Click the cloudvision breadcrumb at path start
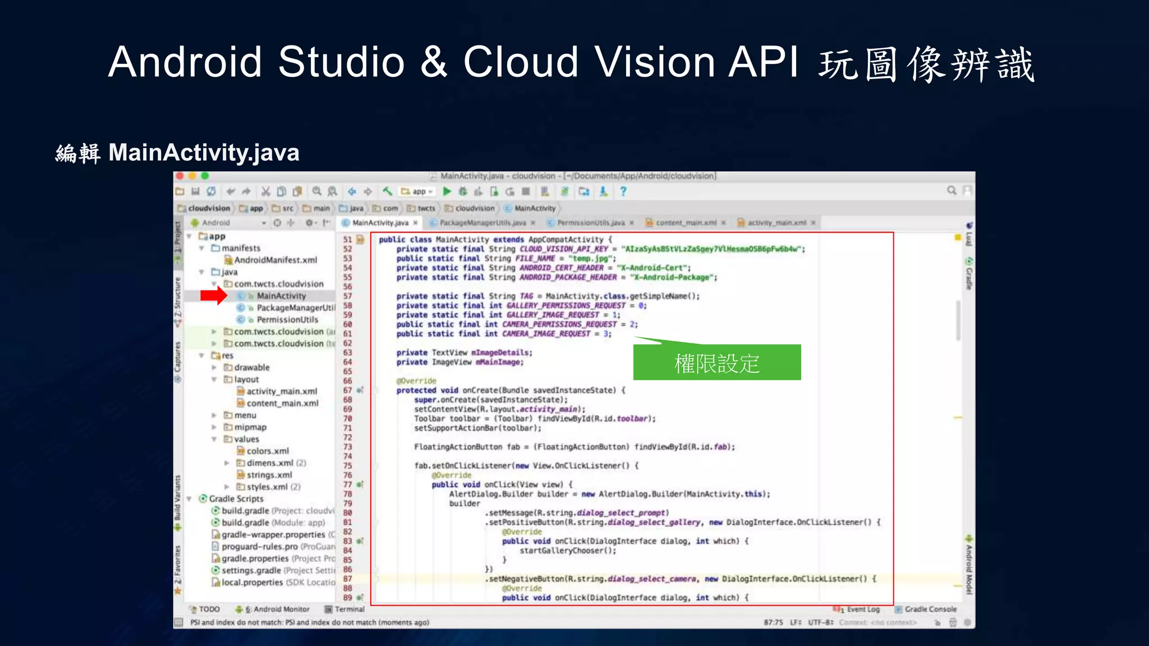The width and height of the screenshot is (1149, 646). [x=204, y=208]
